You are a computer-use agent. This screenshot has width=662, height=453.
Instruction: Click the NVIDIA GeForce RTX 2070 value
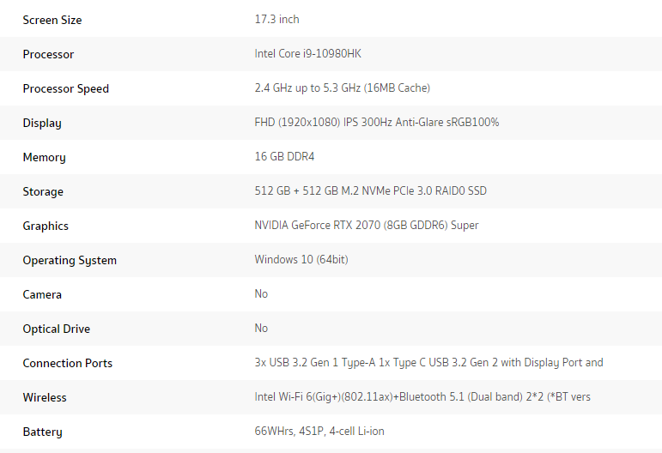tap(367, 226)
